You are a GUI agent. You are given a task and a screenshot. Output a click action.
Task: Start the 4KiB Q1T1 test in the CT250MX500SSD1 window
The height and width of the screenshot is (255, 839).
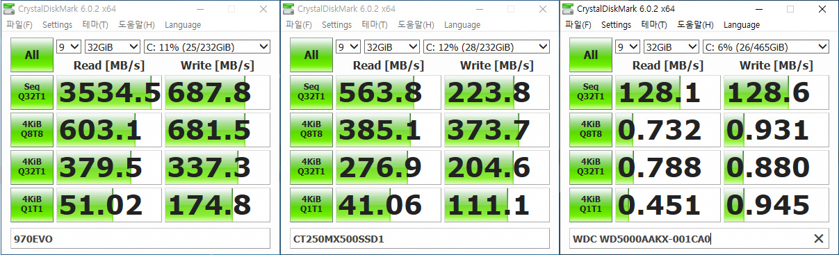point(311,204)
